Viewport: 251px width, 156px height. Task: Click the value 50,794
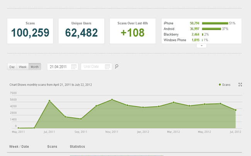click(x=195, y=23)
